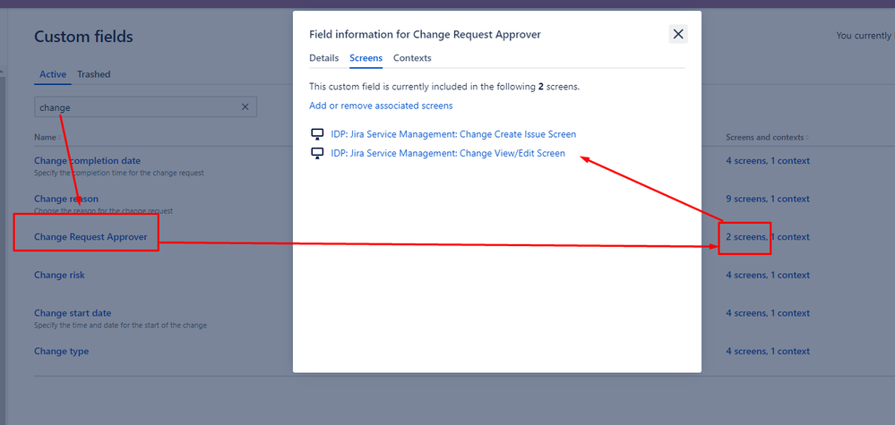Viewport: 895px width, 425px height.
Task: Open the Change completion date field
Action: 87,161
